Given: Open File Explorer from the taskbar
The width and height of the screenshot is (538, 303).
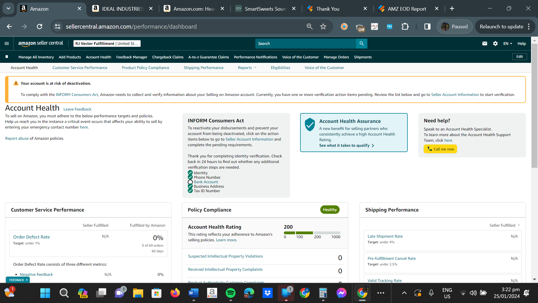Looking at the screenshot, I should pyautogui.click(x=138, y=293).
